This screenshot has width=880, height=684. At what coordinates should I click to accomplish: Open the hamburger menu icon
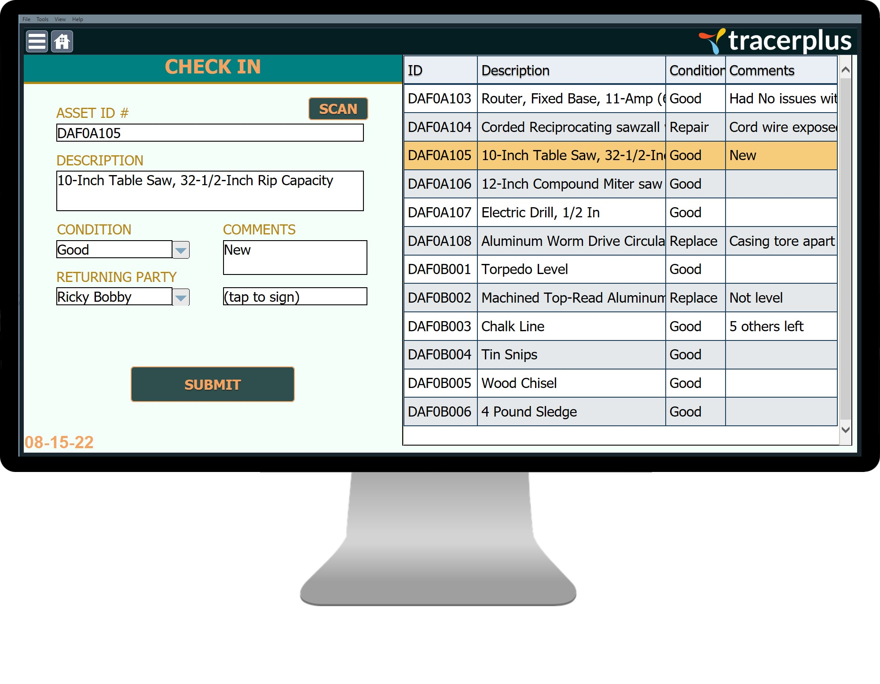[37, 42]
